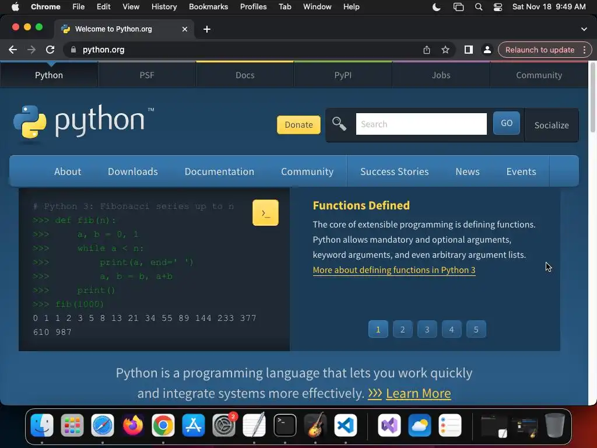Click the magnifying glass search icon

[x=339, y=124]
